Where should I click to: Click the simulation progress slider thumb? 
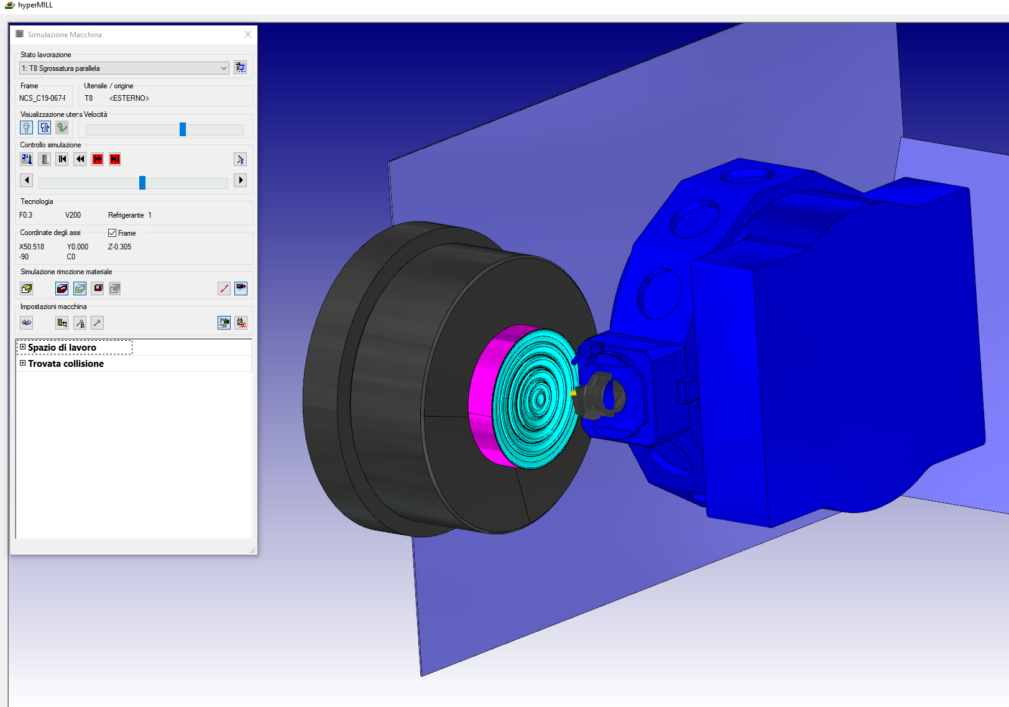coord(142,183)
